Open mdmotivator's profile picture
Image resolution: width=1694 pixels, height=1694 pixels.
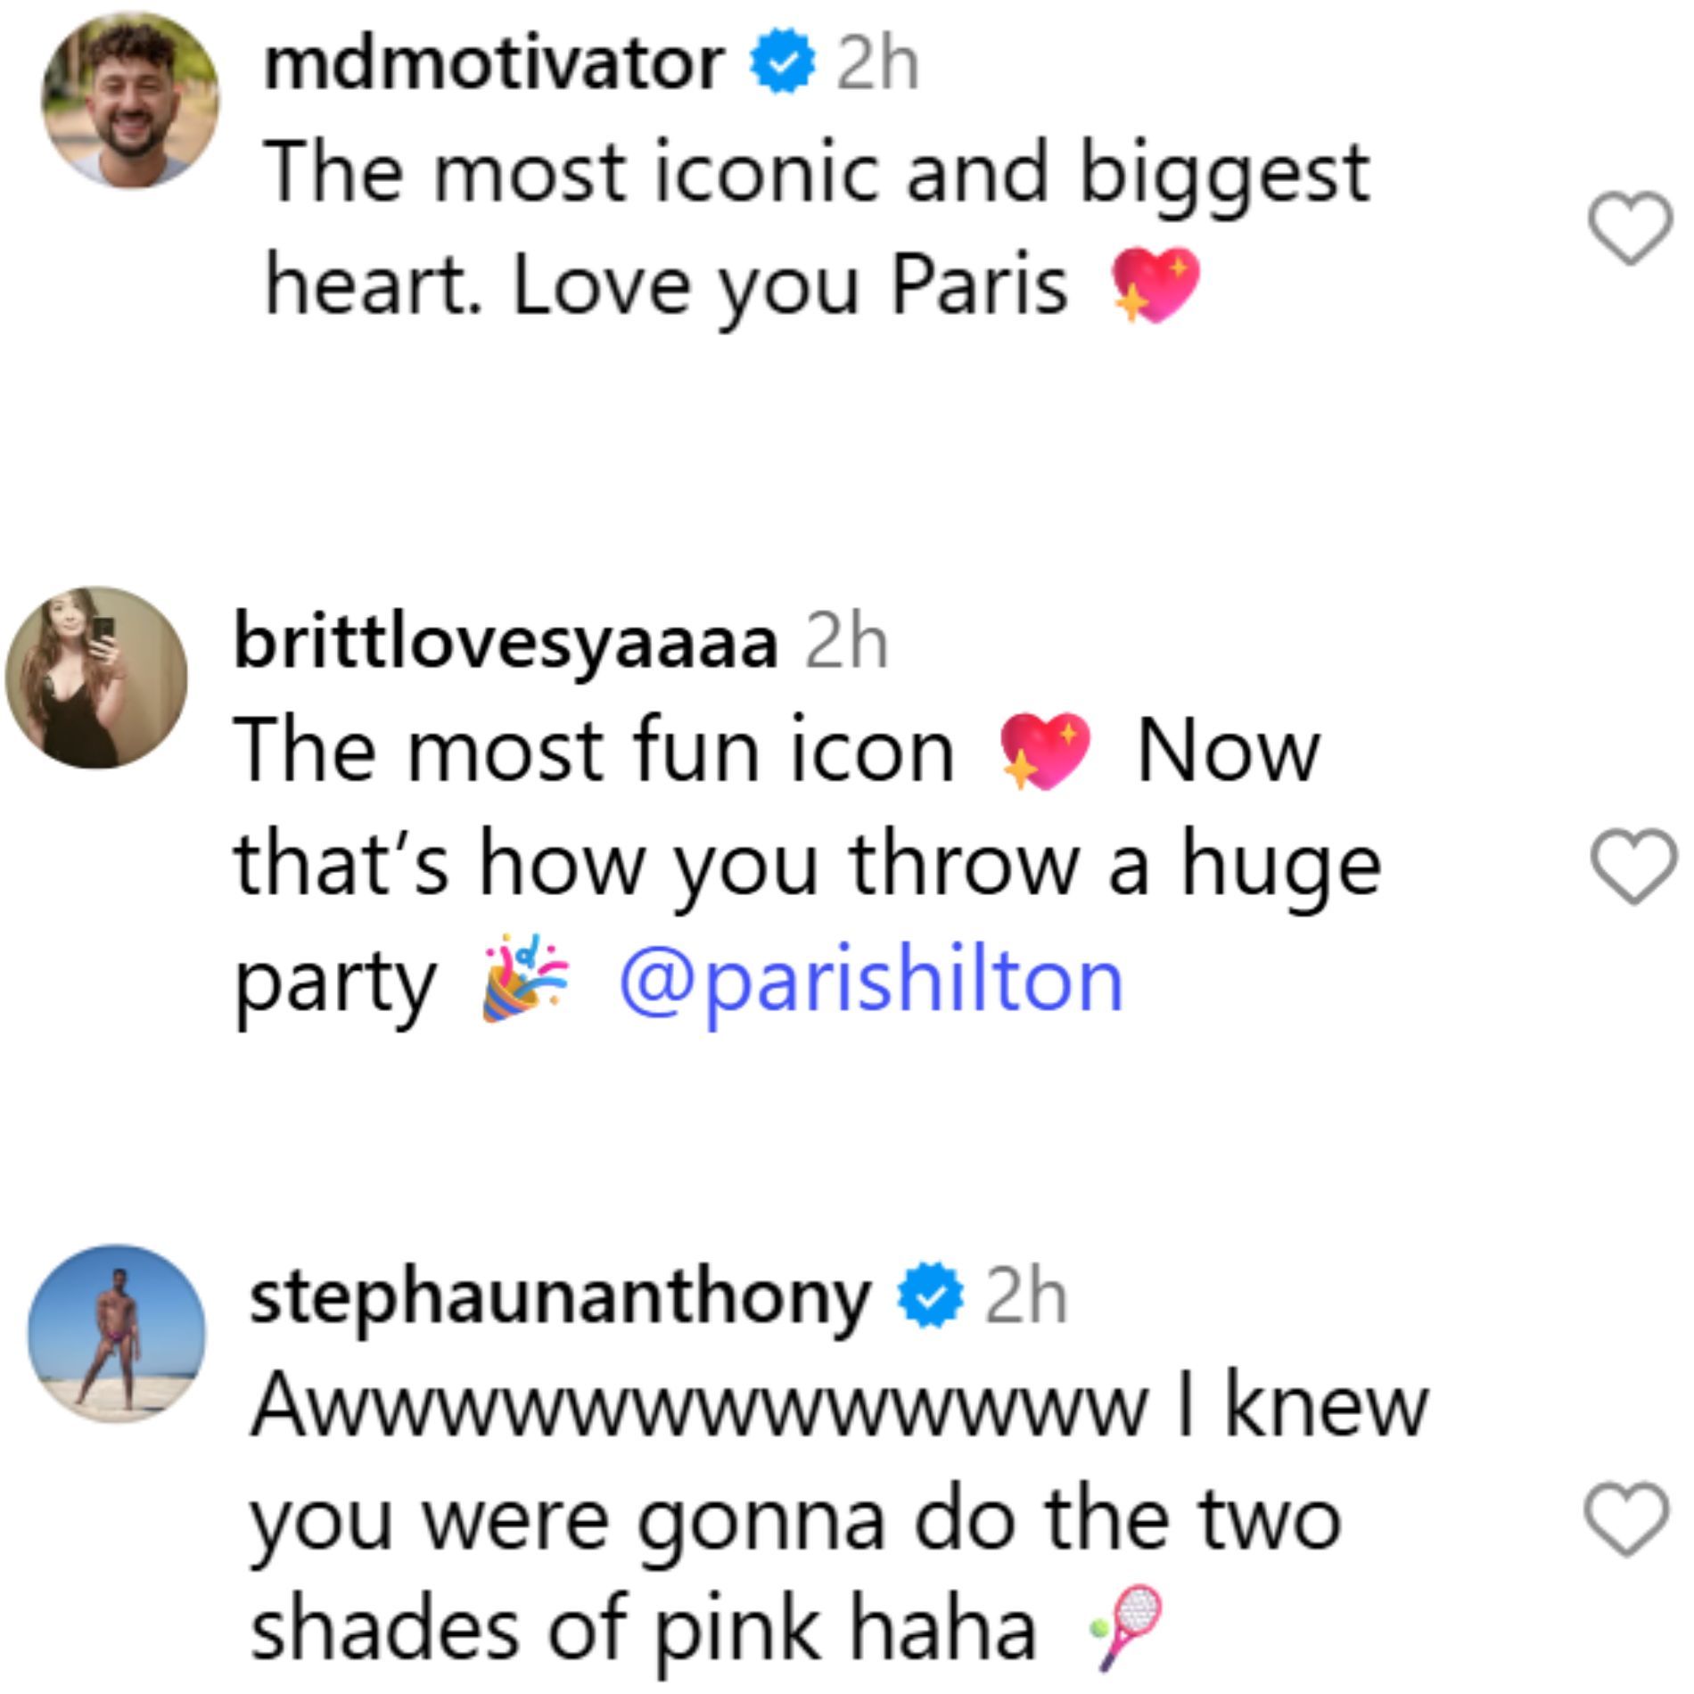(130, 100)
